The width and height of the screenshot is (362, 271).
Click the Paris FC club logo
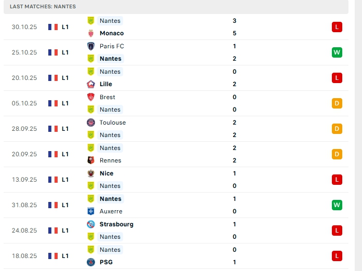[91, 46]
